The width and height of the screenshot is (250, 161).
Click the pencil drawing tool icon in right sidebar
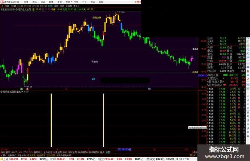[248, 79]
